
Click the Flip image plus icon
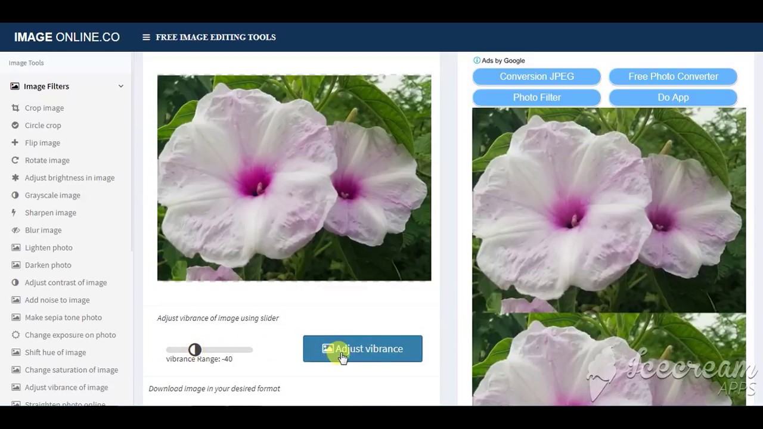click(x=15, y=142)
